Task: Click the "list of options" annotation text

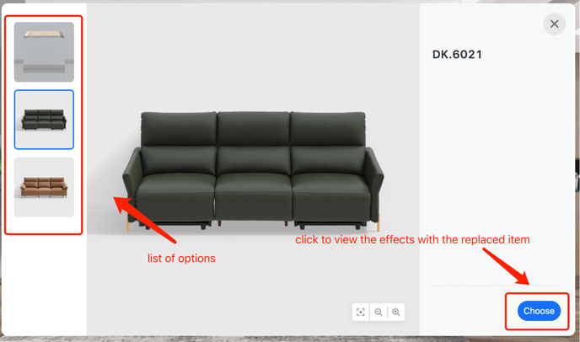Action: coord(181,258)
